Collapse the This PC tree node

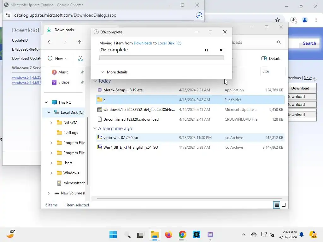[x=46, y=102]
